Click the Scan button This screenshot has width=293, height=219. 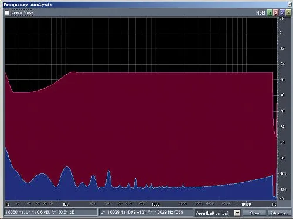pyautogui.click(x=254, y=213)
